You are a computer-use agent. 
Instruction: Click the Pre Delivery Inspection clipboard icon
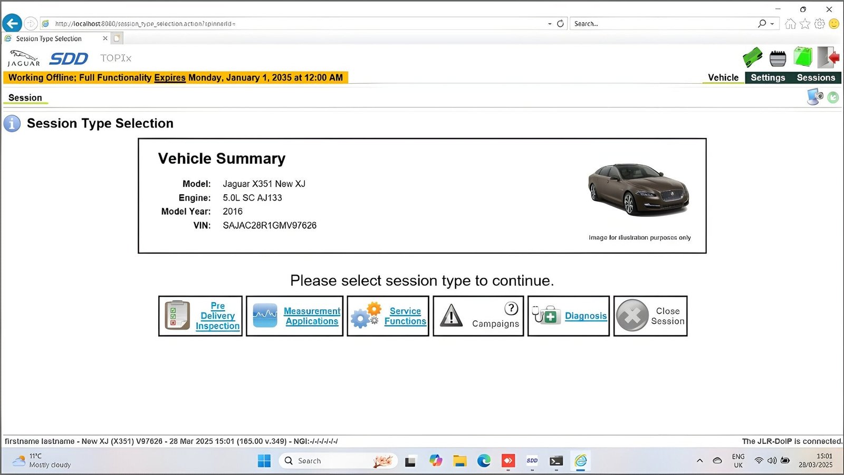tap(177, 315)
